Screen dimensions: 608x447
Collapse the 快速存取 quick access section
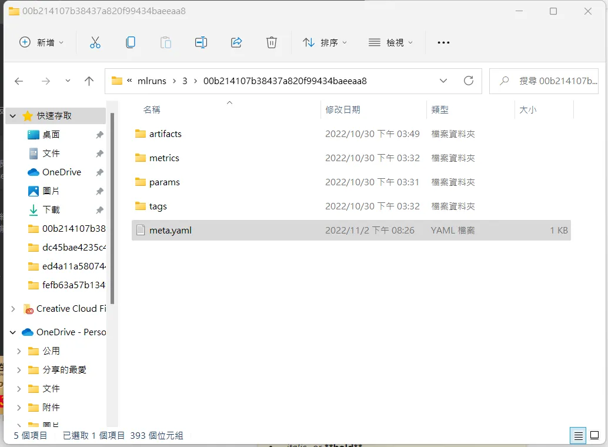pyautogui.click(x=13, y=116)
